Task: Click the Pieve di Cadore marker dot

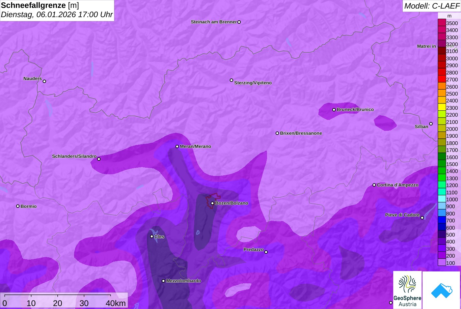Action: click(x=422, y=218)
